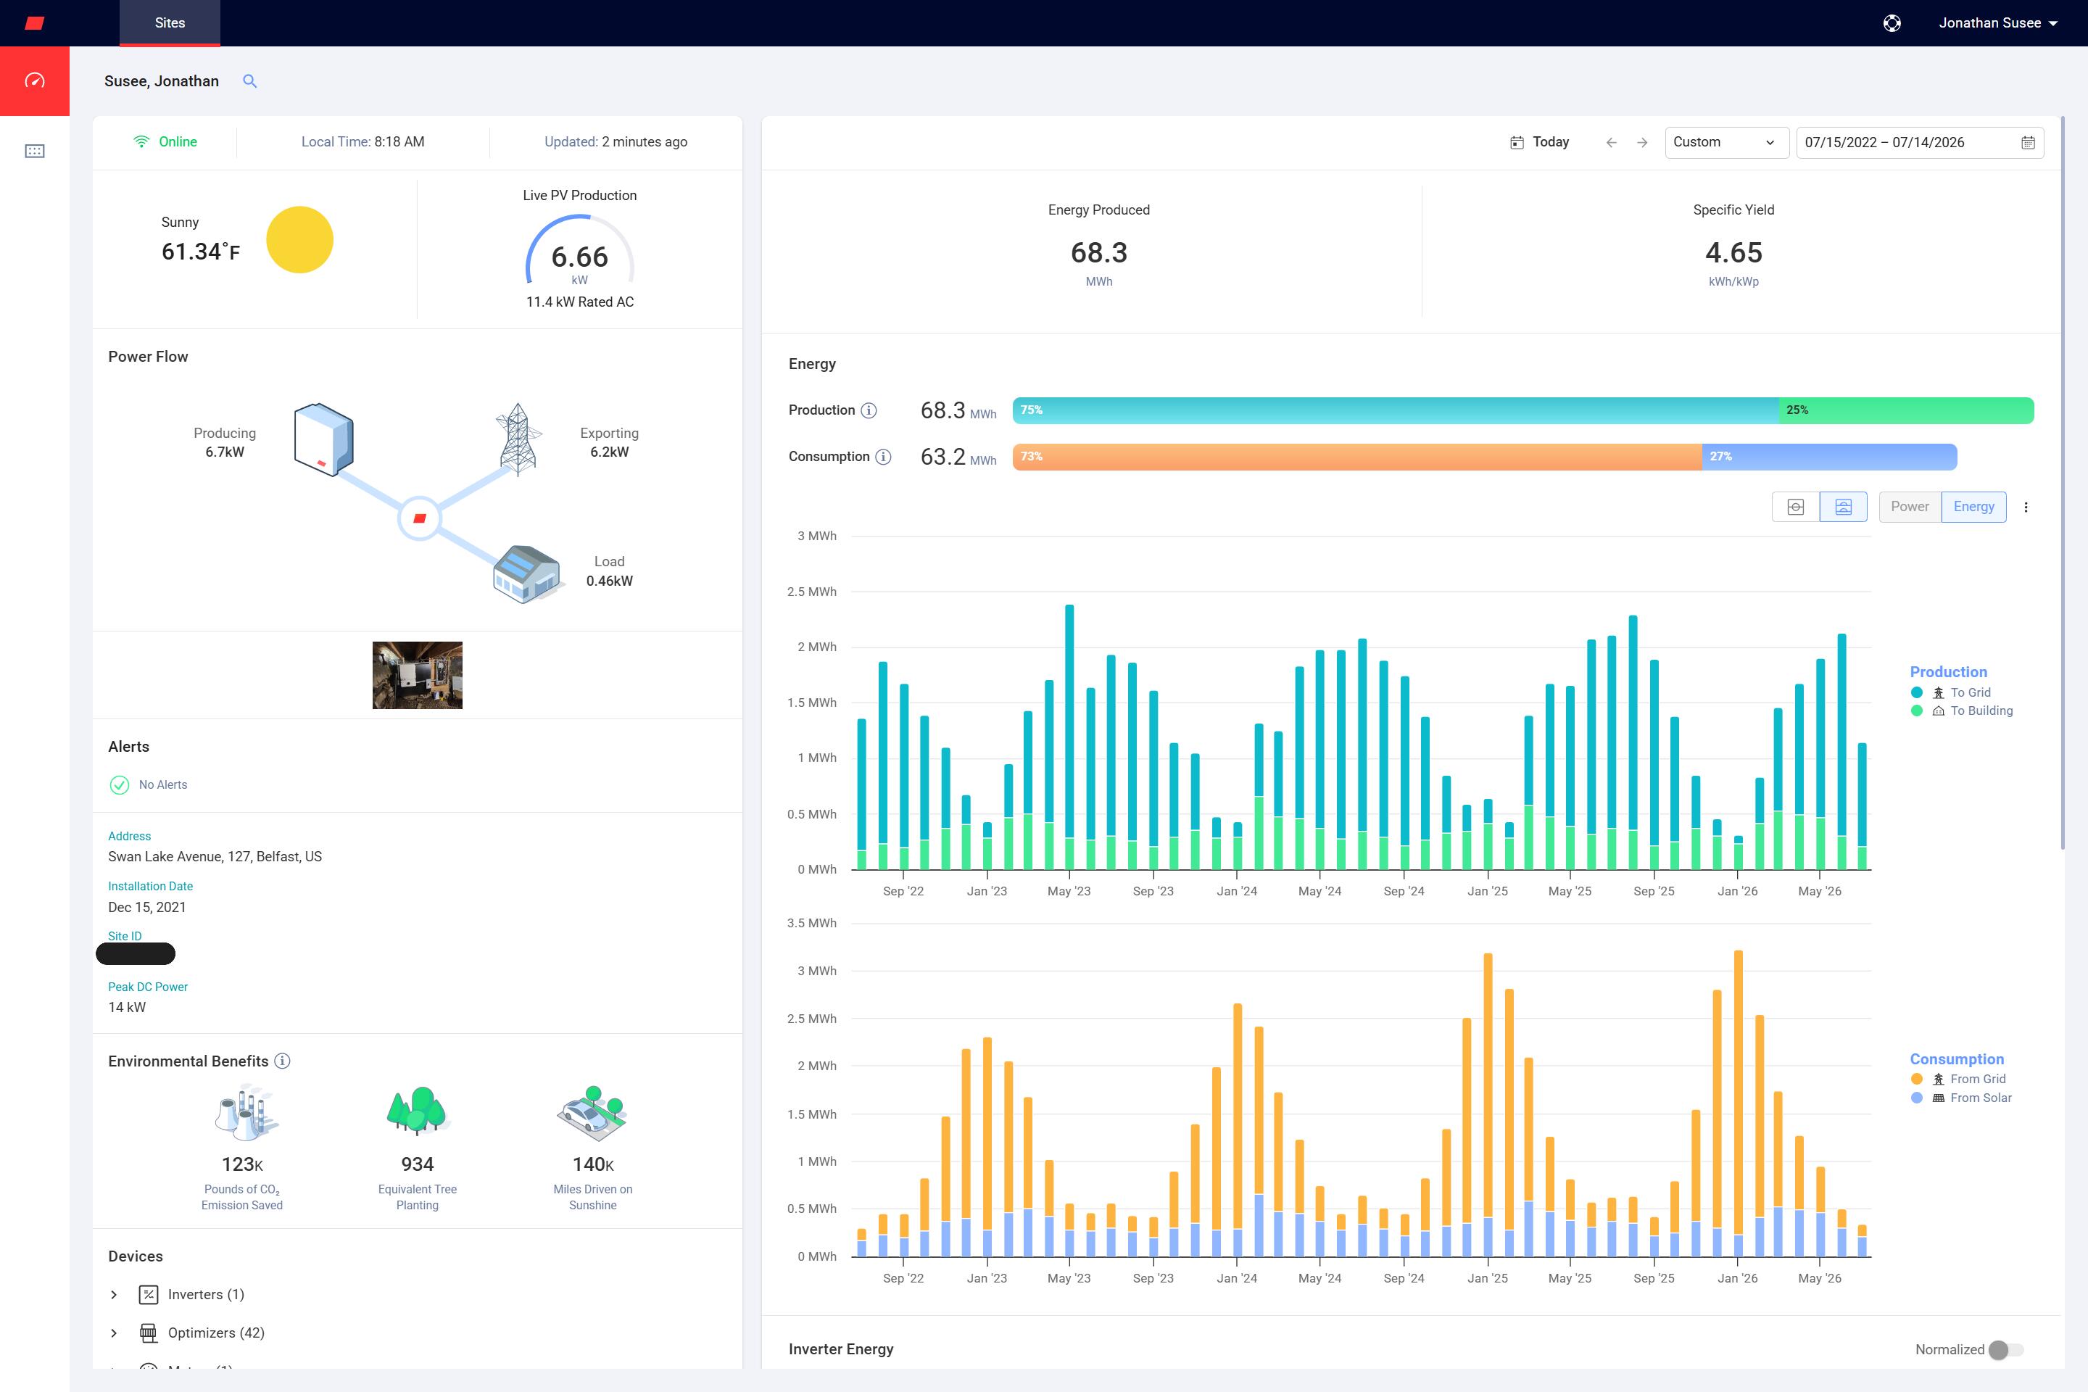The height and width of the screenshot is (1392, 2088).
Task: Click the Inverters device icon
Action: (x=149, y=1294)
